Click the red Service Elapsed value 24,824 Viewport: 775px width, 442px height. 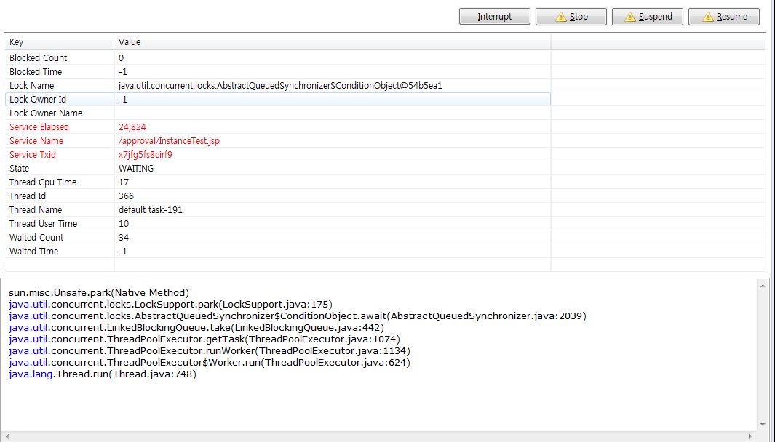[133, 126]
